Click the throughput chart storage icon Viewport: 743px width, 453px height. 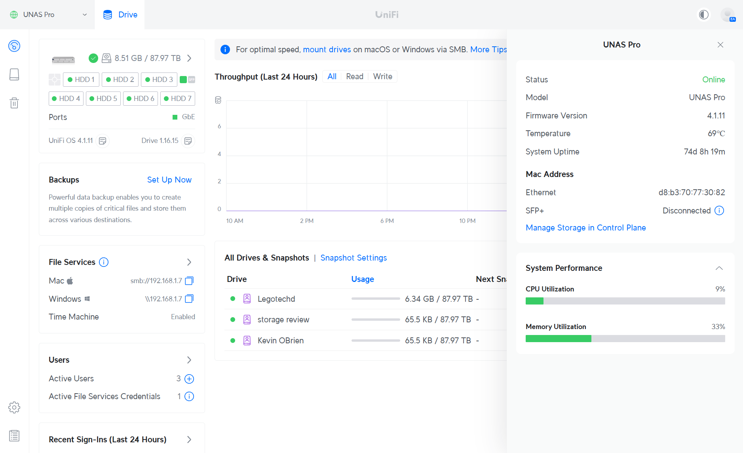tap(218, 100)
